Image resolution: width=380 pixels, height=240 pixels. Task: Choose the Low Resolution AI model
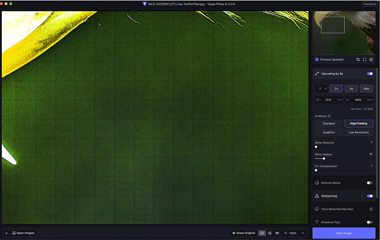359,132
